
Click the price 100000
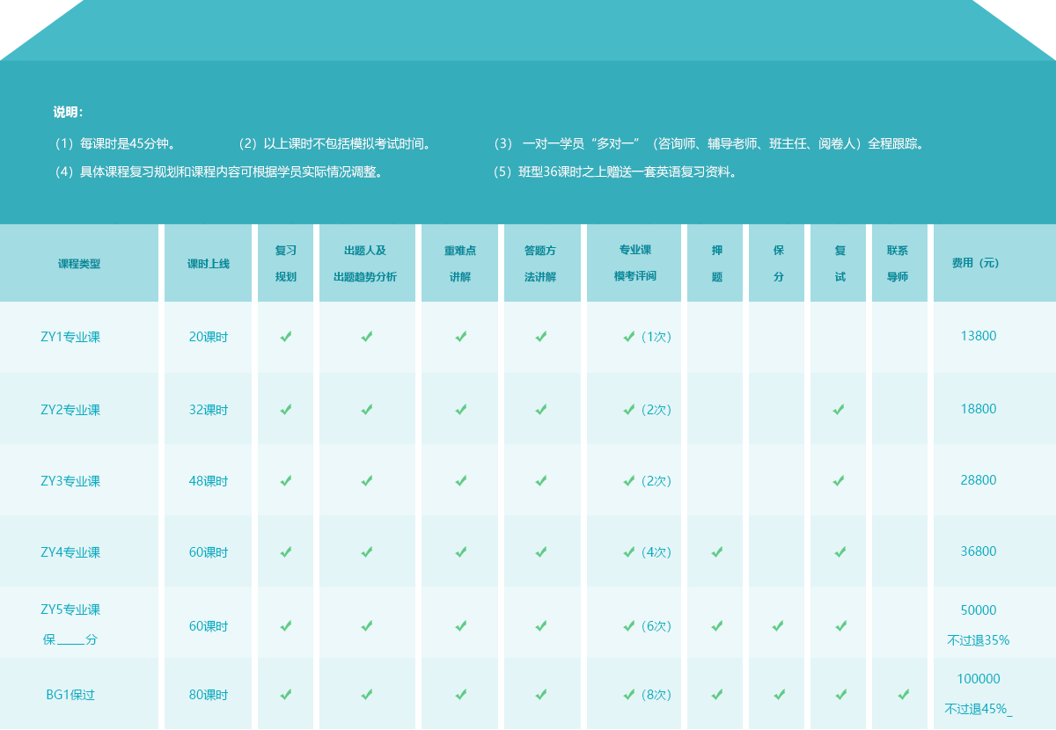tap(979, 679)
